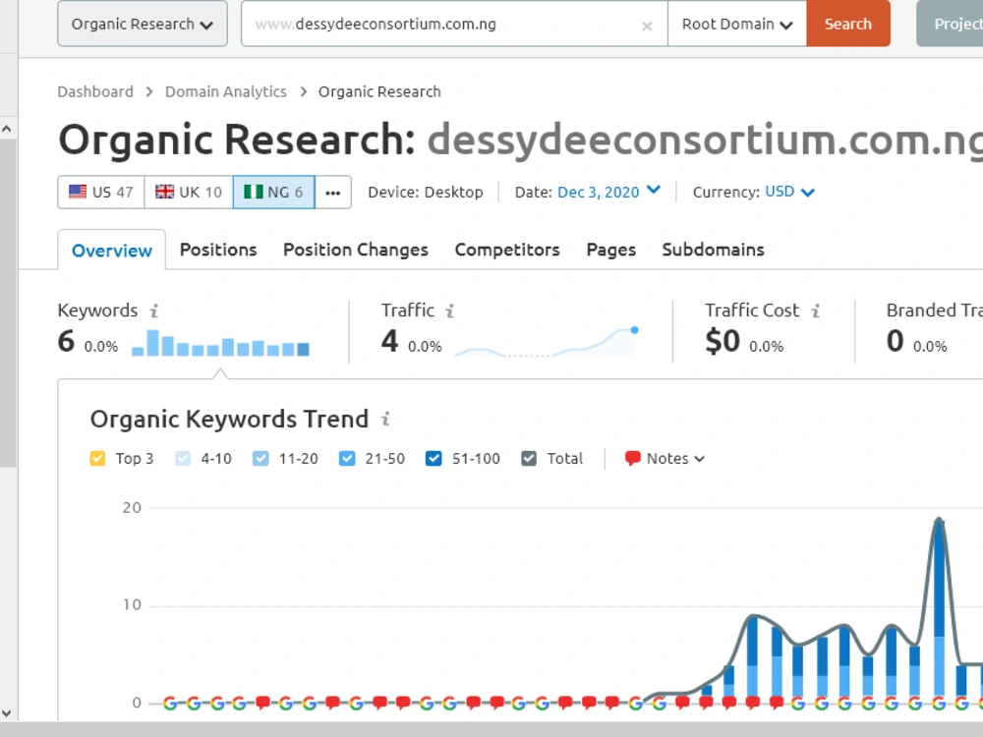
Task: Click the red Notes speech bubble icon
Action: click(x=632, y=458)
